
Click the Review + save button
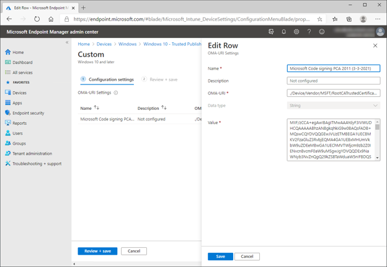point(97,251)
